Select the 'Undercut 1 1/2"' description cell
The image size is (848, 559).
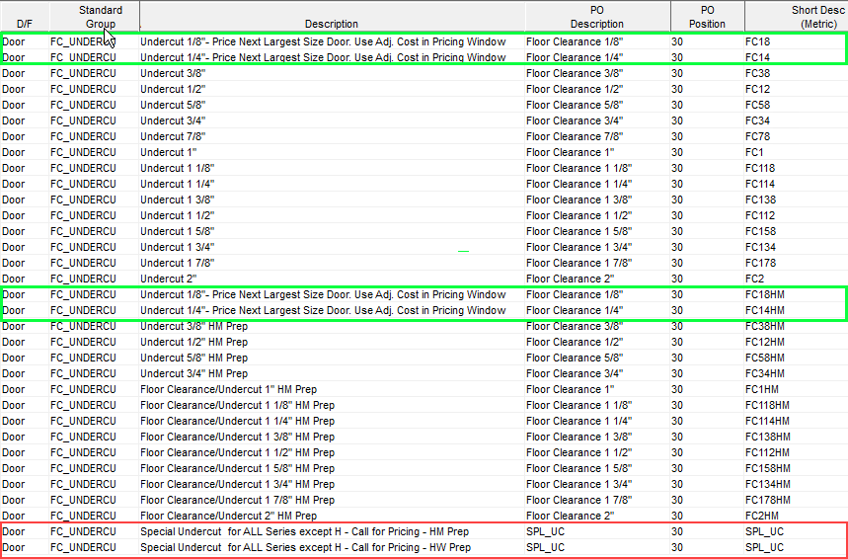tap(332, 215)
